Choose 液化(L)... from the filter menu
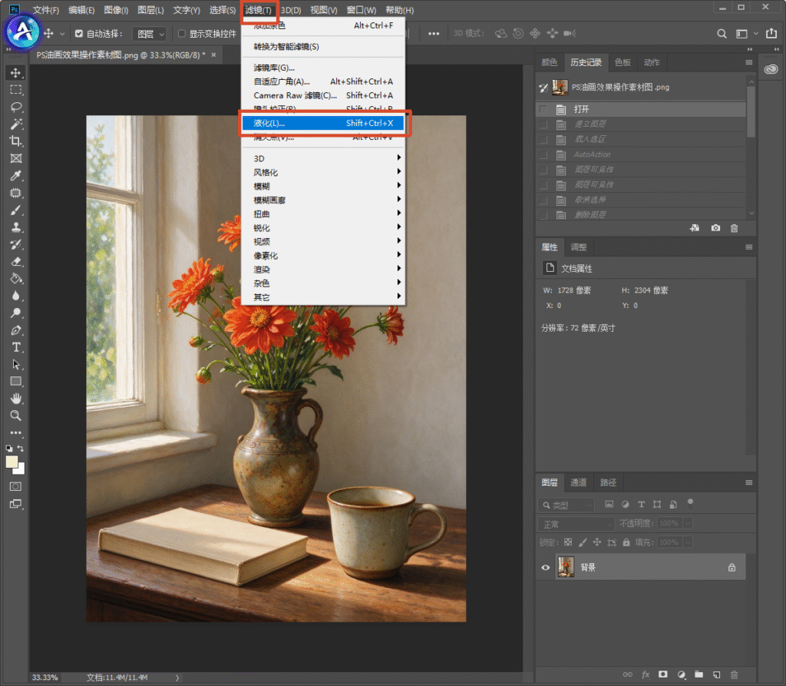Screen dimensions: 786x686 (323, 123)
